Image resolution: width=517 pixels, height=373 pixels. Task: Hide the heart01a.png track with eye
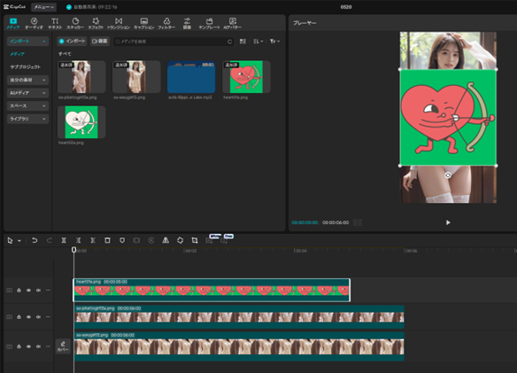28,291
